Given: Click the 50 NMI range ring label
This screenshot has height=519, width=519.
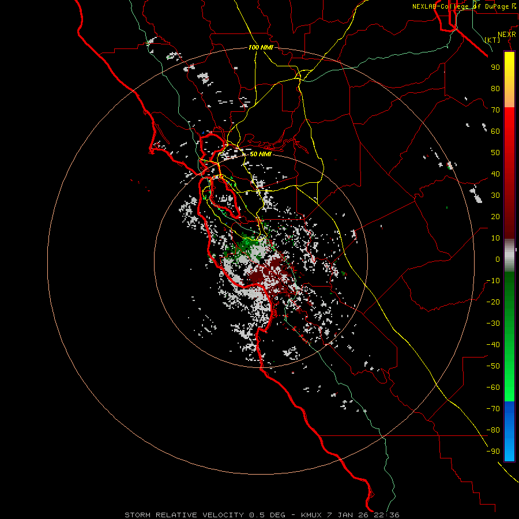Looking at the screenshot, I should [x=261, y=154].
